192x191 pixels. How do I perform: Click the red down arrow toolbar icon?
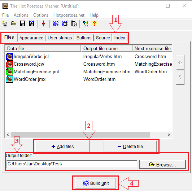tap(43, 23)
